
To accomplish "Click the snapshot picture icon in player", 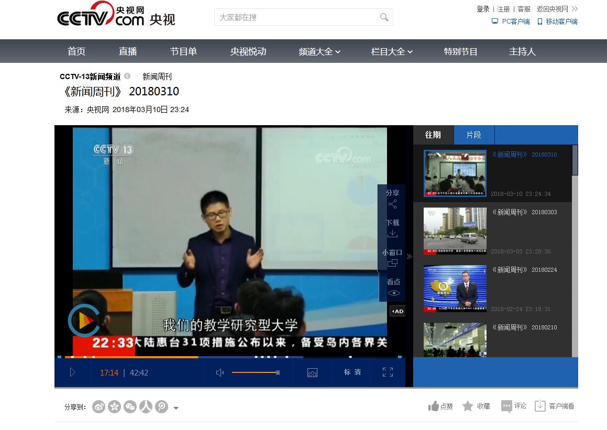I will click(312, 372).
